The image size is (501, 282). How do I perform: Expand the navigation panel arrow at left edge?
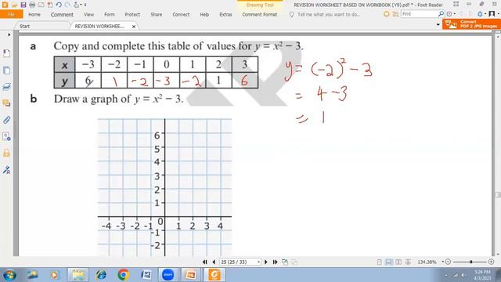coord(9,34)
